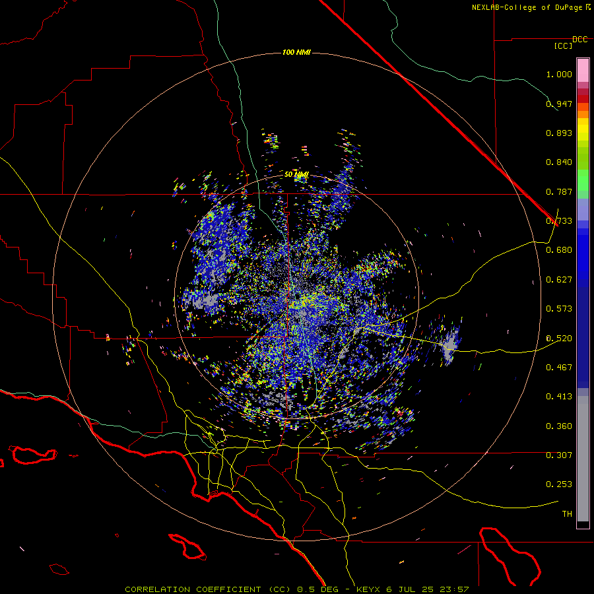The height and width of the screenshot is (594, 594).
Task: Click the 0.947 legend value
Action: [x=559, y=104]
